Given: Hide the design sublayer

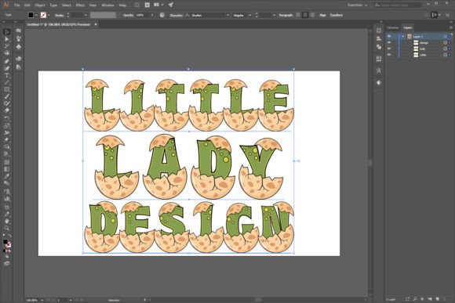Looking at the screenshot, I should pyautogui.click(x=389, y=42).
